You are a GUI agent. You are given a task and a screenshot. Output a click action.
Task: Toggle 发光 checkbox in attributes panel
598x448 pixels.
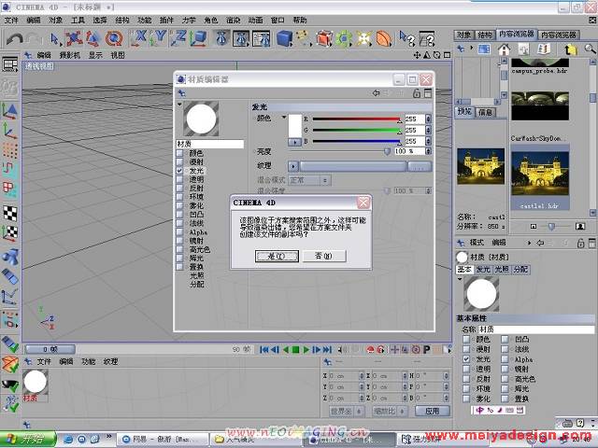click(x=466, y=359)
